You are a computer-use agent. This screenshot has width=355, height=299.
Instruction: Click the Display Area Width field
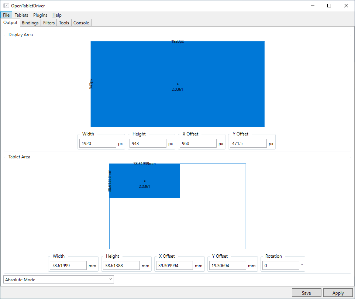tap(98, 143)
